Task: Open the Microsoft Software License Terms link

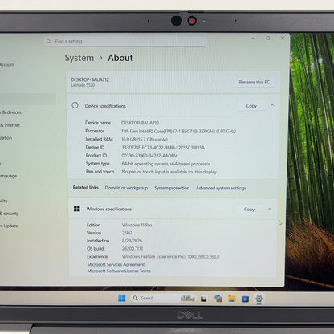Action: point(119,271)
